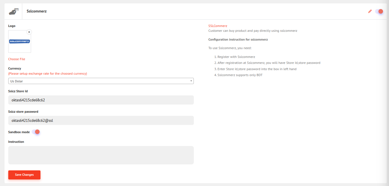Click the Sslcz store password label
The width and height of the screenshot is (389, 186).
click(23, 112)
